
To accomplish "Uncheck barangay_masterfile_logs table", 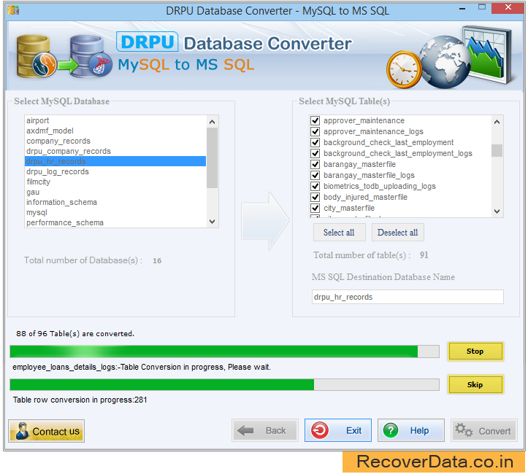I will point(315,175).
